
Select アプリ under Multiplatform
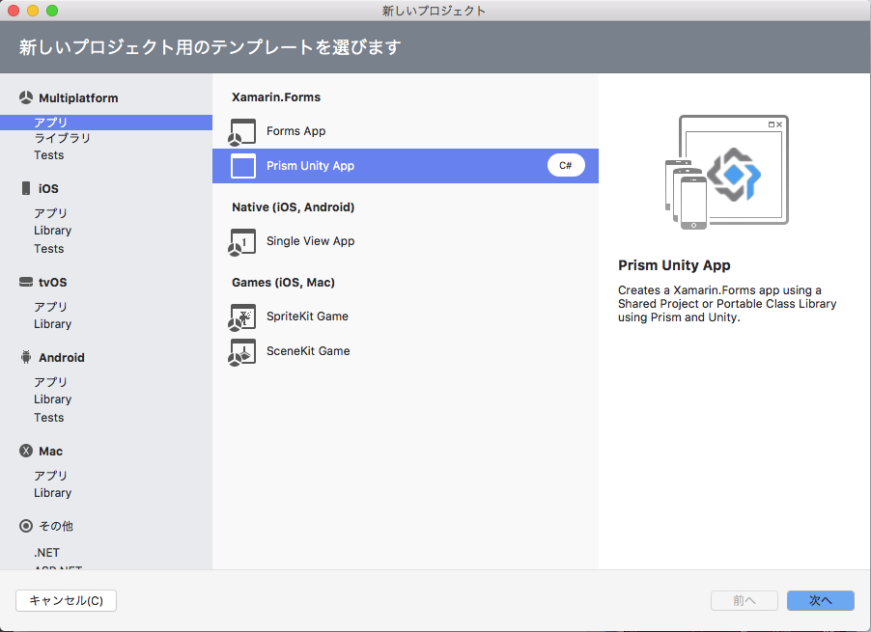[106, 123]
